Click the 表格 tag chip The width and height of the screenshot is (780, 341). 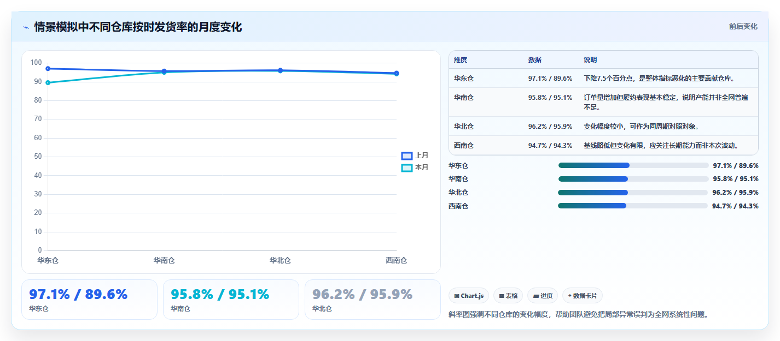click(508, 296)
